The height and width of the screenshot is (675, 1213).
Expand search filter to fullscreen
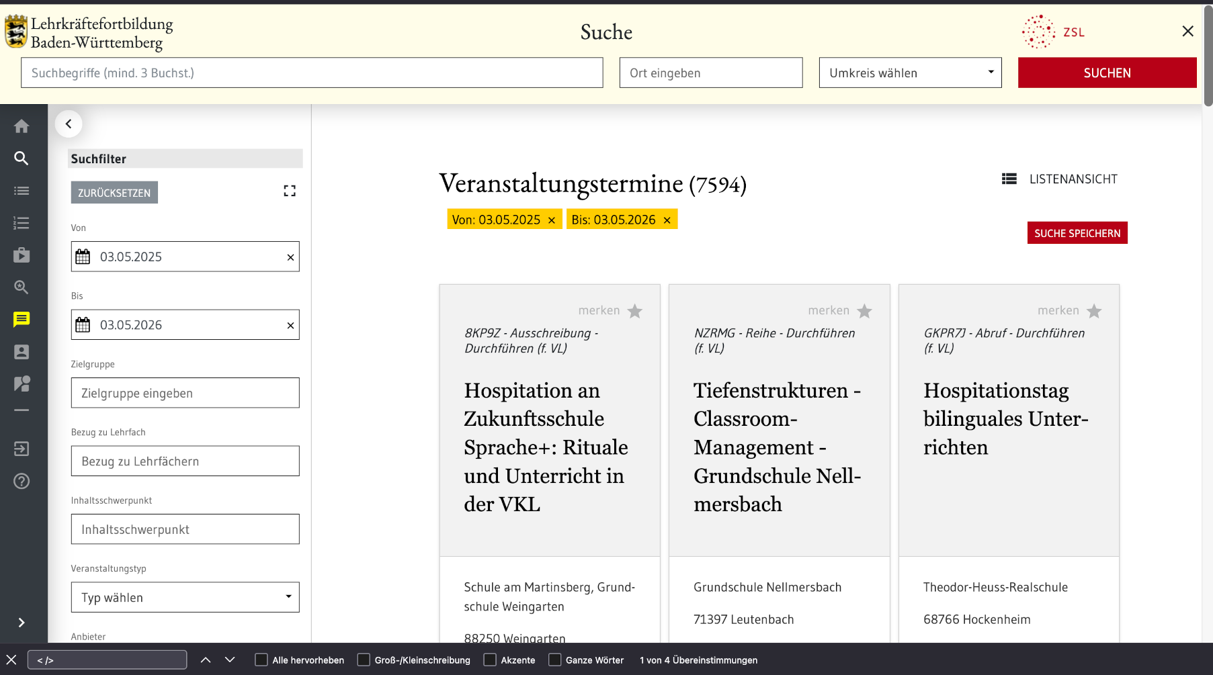click(290, 191)
